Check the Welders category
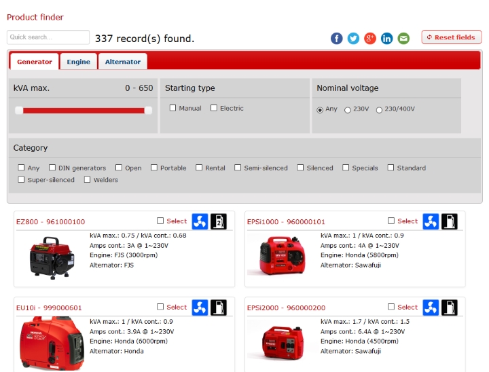Viewport: 489px width, 372px height. pos(88,180)
